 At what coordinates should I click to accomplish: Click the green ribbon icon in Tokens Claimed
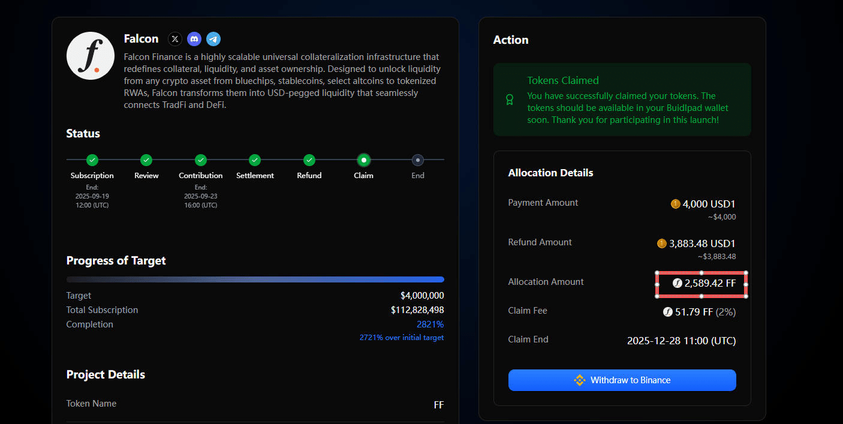[510, 100]
